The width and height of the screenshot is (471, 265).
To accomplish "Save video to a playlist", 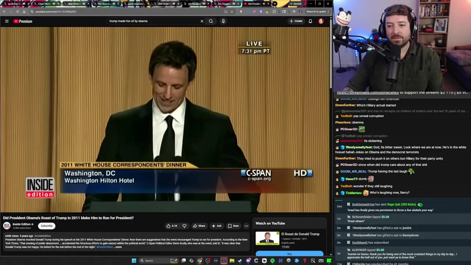I will [233, 226].
